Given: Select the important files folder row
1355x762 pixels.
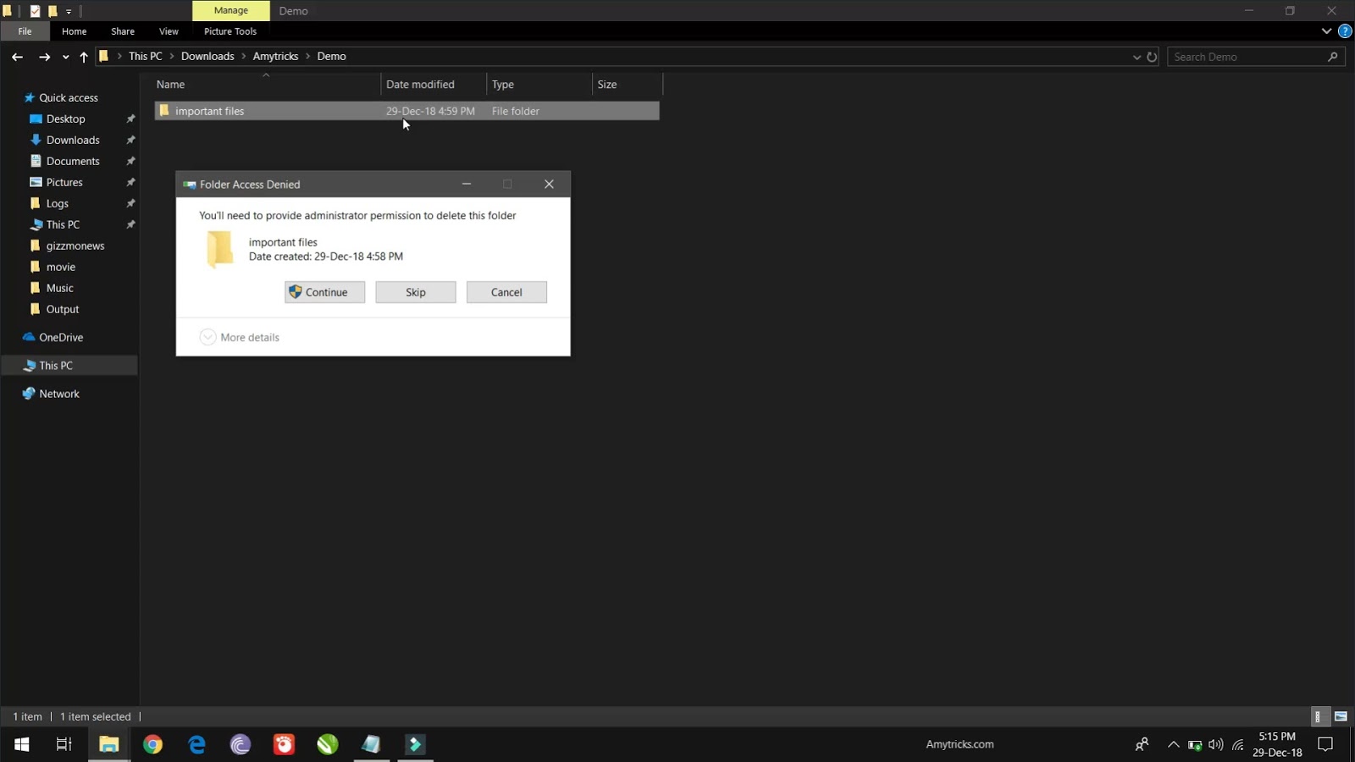Looking at the screenshot, I should 406,111.
